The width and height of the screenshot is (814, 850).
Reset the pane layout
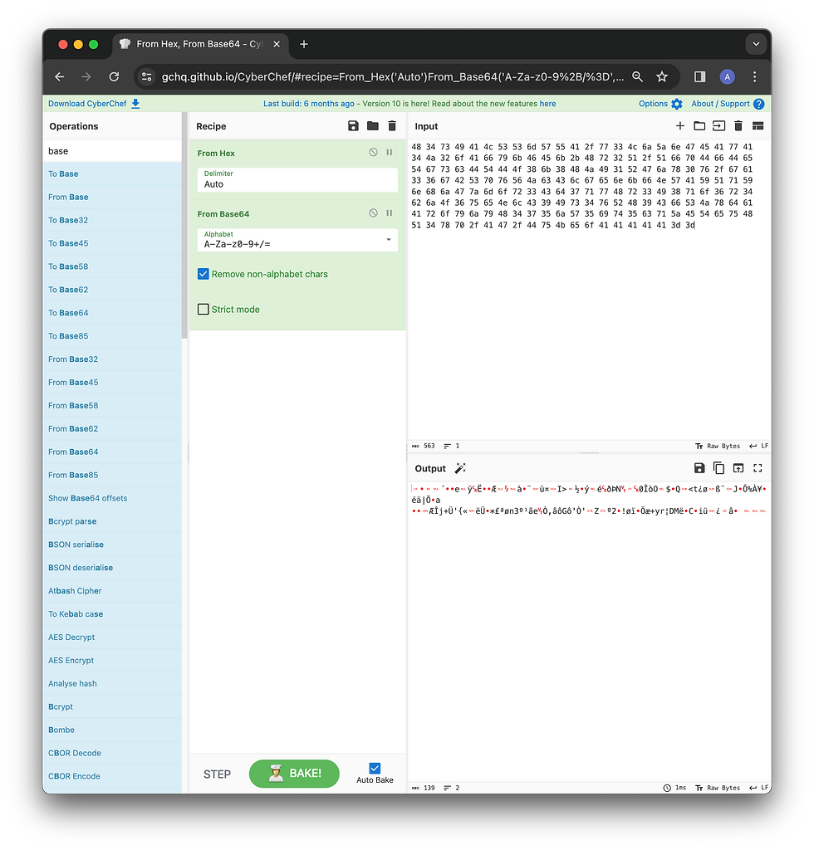(x=758, y=126)
